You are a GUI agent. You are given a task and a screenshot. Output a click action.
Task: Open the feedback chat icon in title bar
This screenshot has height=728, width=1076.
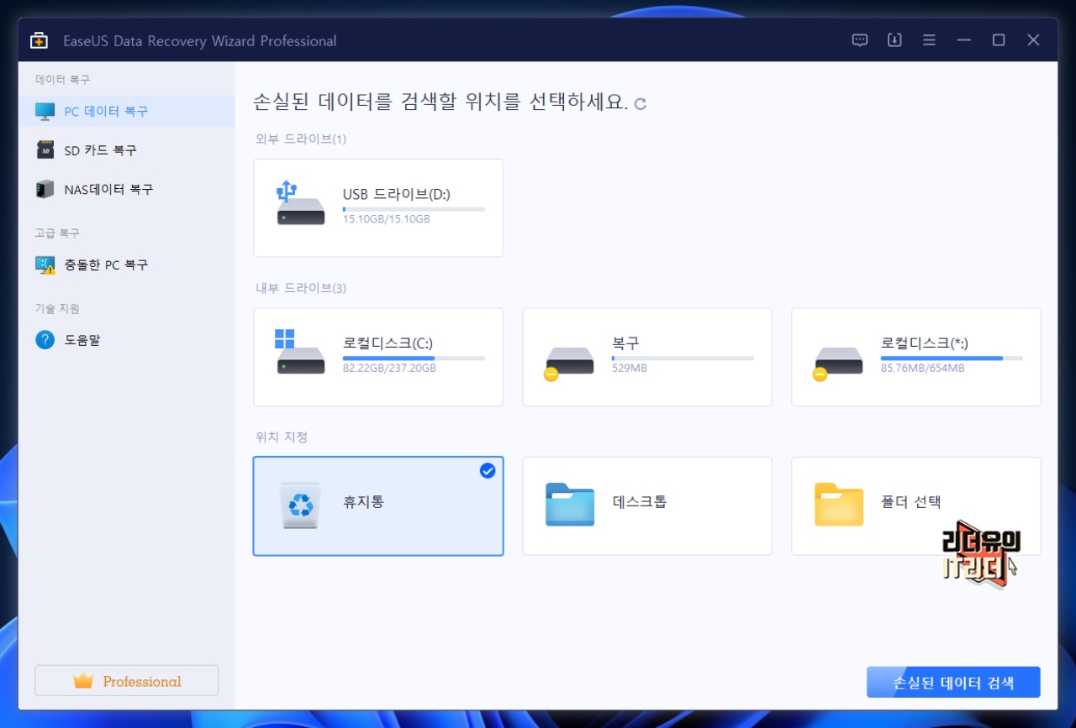click(859, 40)
